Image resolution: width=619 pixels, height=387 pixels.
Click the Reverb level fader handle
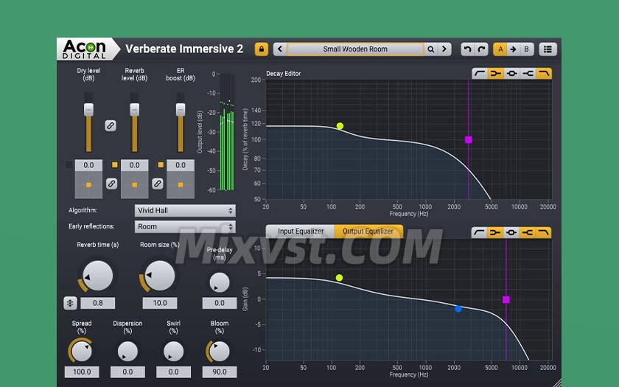(135, 109)
